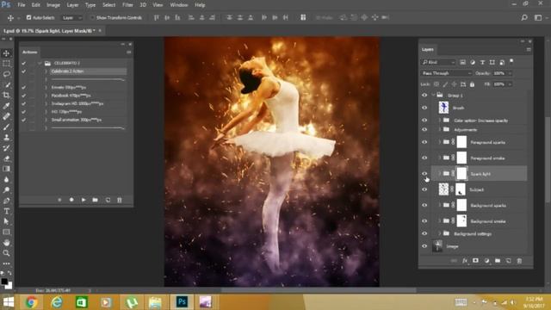The height and width of the screenshot is (310, 551).
Task: Expand the Instagram HD action
Action: (46, 103)
